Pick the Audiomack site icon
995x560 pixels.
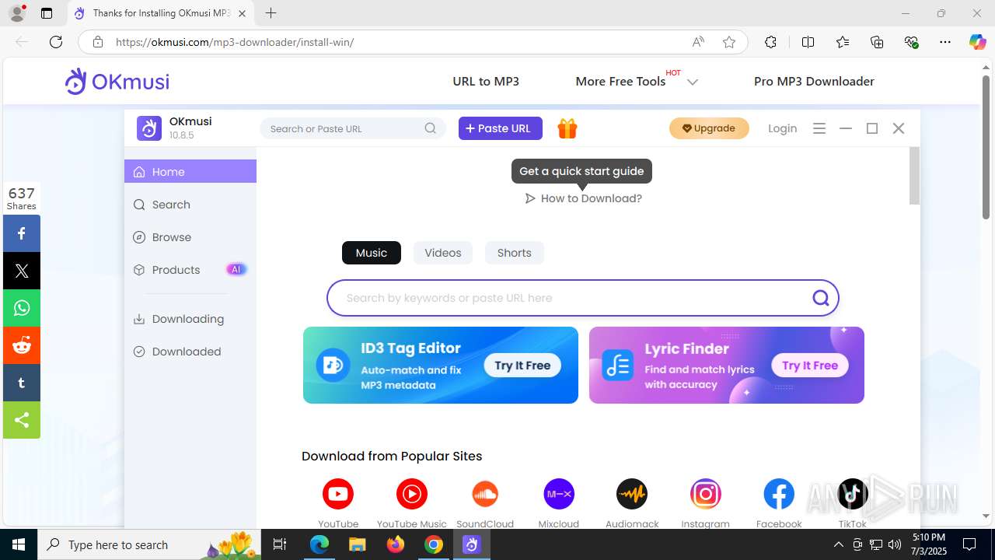point(632,494)
